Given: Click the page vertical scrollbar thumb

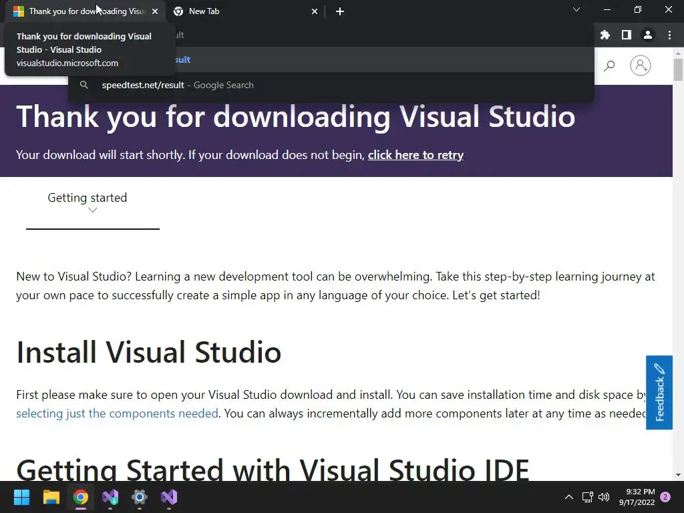Looking at the screenshot, I should pos(678,69).
